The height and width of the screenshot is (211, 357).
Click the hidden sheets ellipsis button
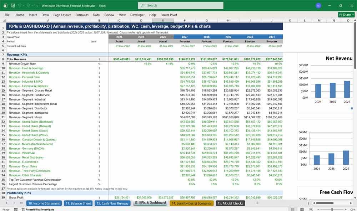tap(21, 203)
